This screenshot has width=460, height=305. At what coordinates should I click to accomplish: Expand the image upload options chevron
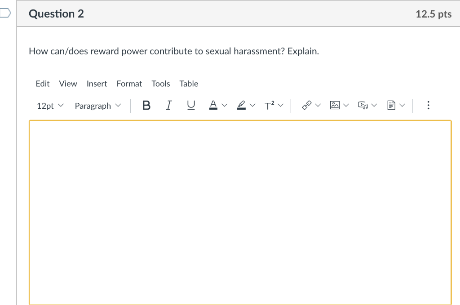coord(346,105)
